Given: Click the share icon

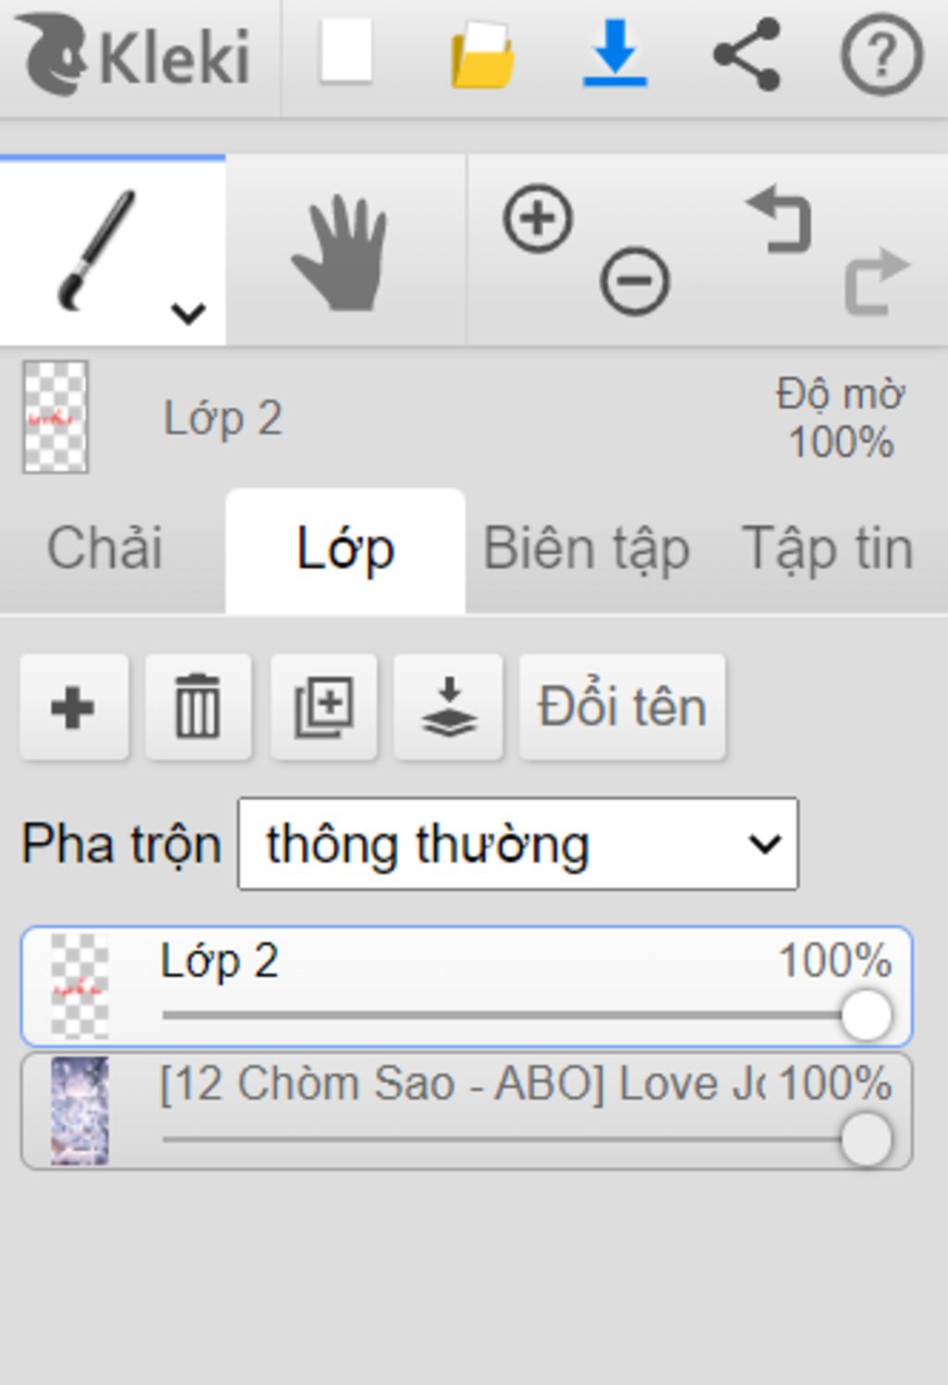Looking at the screenshot, I should click(746, 54).
